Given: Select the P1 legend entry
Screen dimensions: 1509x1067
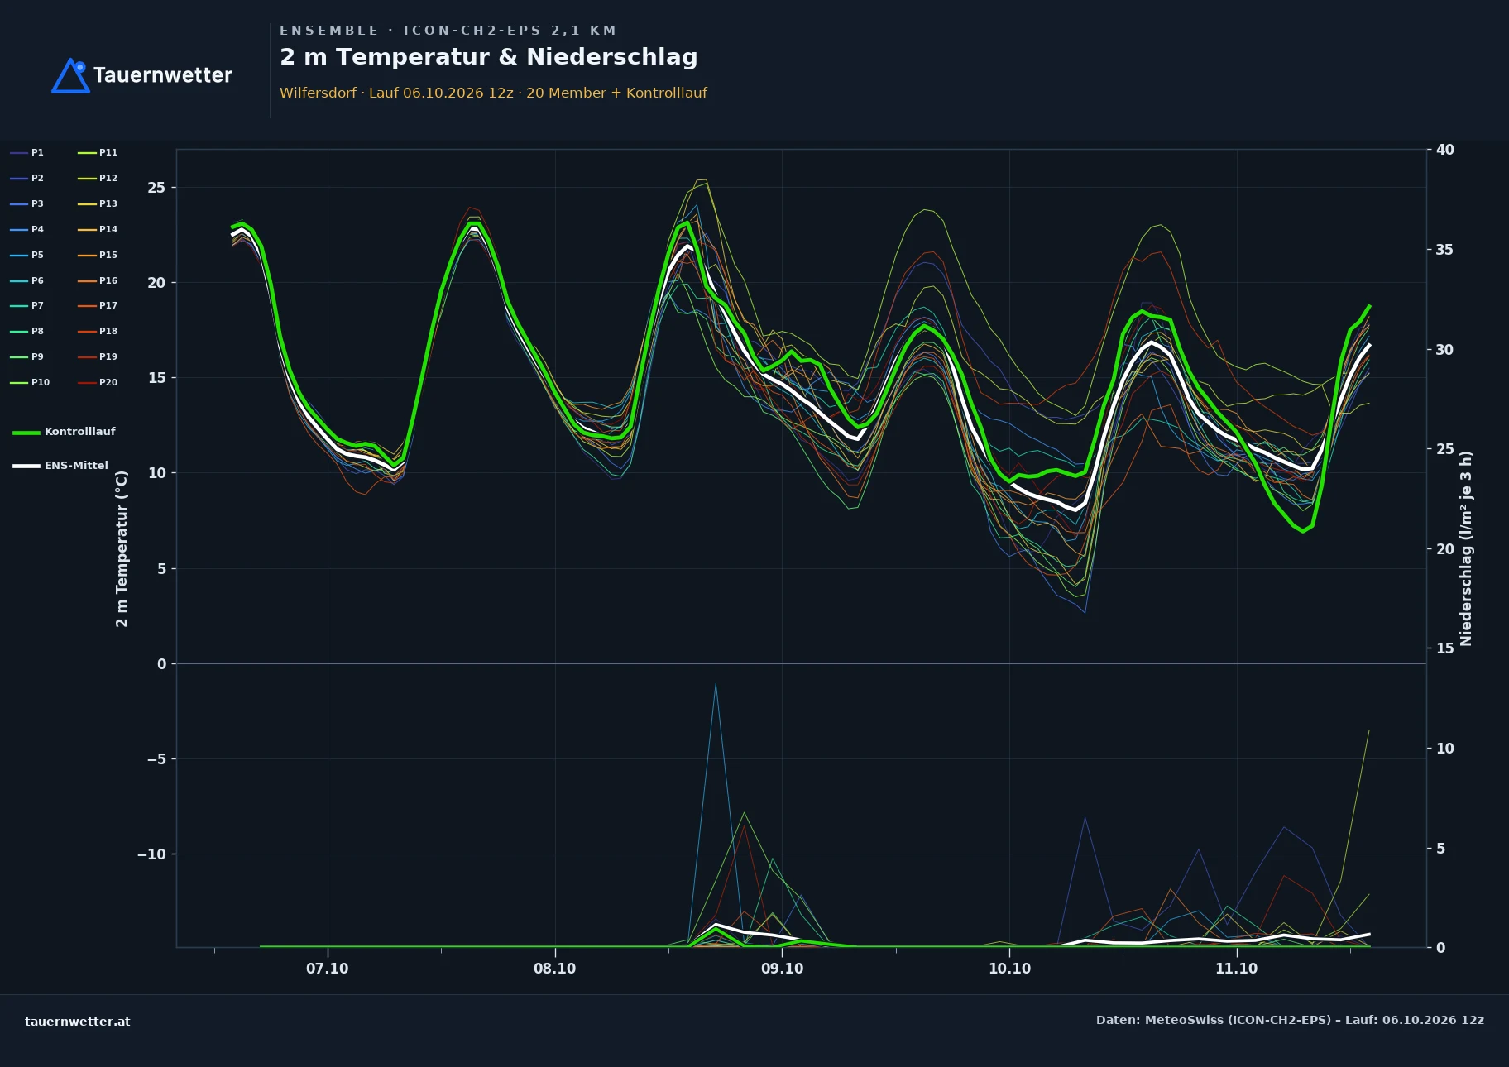Looking at the screenshot, I should (27, 152).
